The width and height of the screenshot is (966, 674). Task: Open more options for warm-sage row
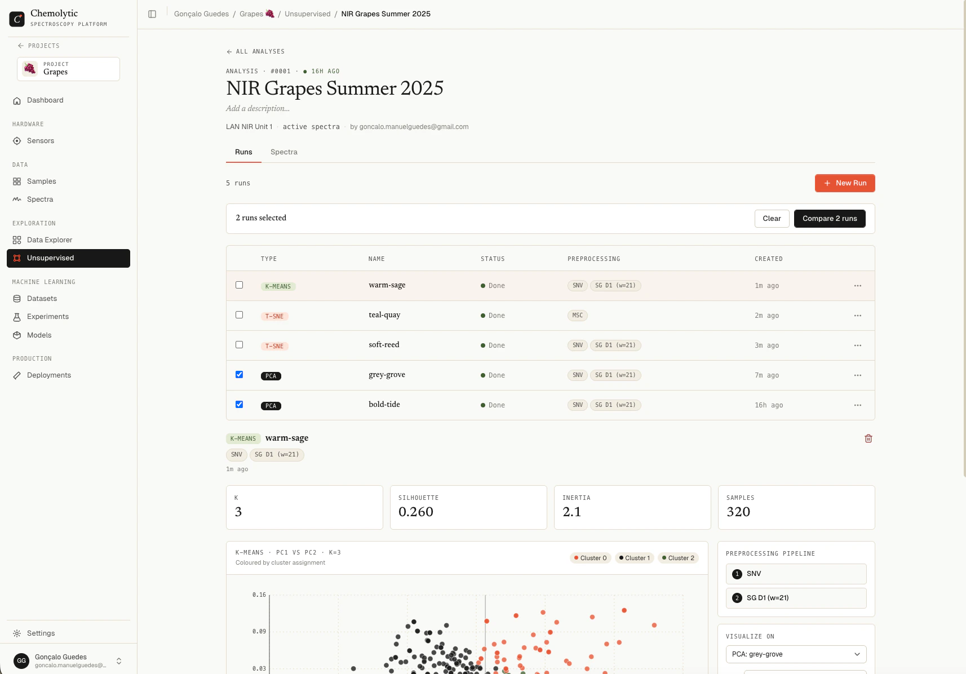click(858, 286)
